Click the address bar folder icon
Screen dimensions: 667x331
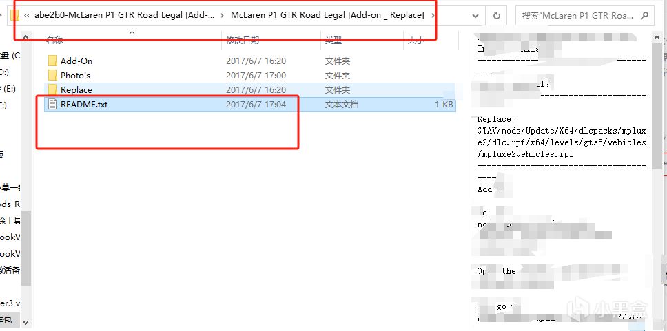point(14,16)
